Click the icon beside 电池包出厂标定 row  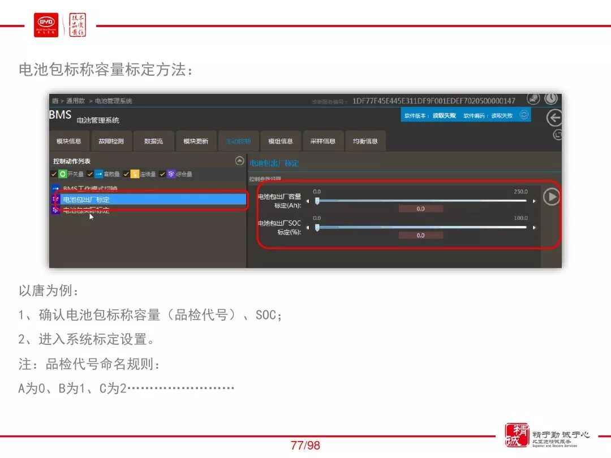click(x=55, y=200)
